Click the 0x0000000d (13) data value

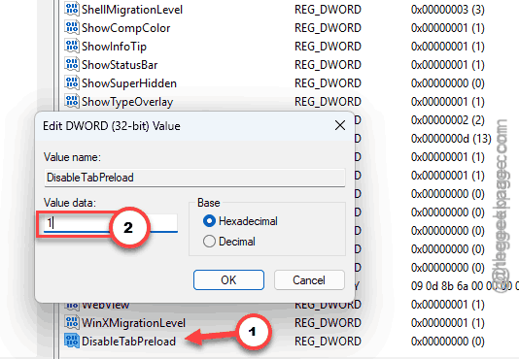(x=451, y=139)
